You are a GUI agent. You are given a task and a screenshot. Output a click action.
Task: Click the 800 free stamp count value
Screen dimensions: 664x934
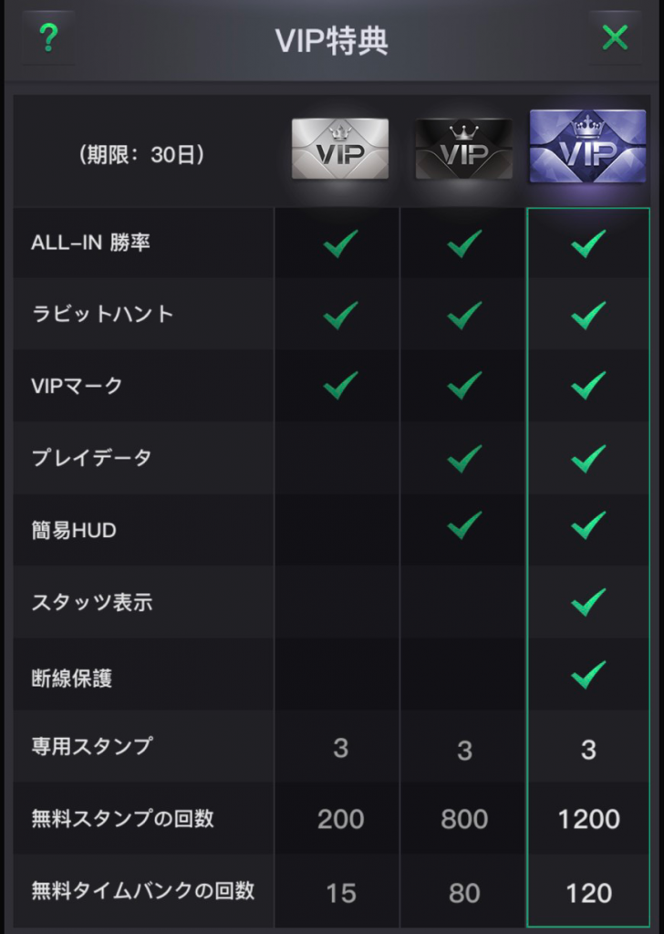point(464,820)
